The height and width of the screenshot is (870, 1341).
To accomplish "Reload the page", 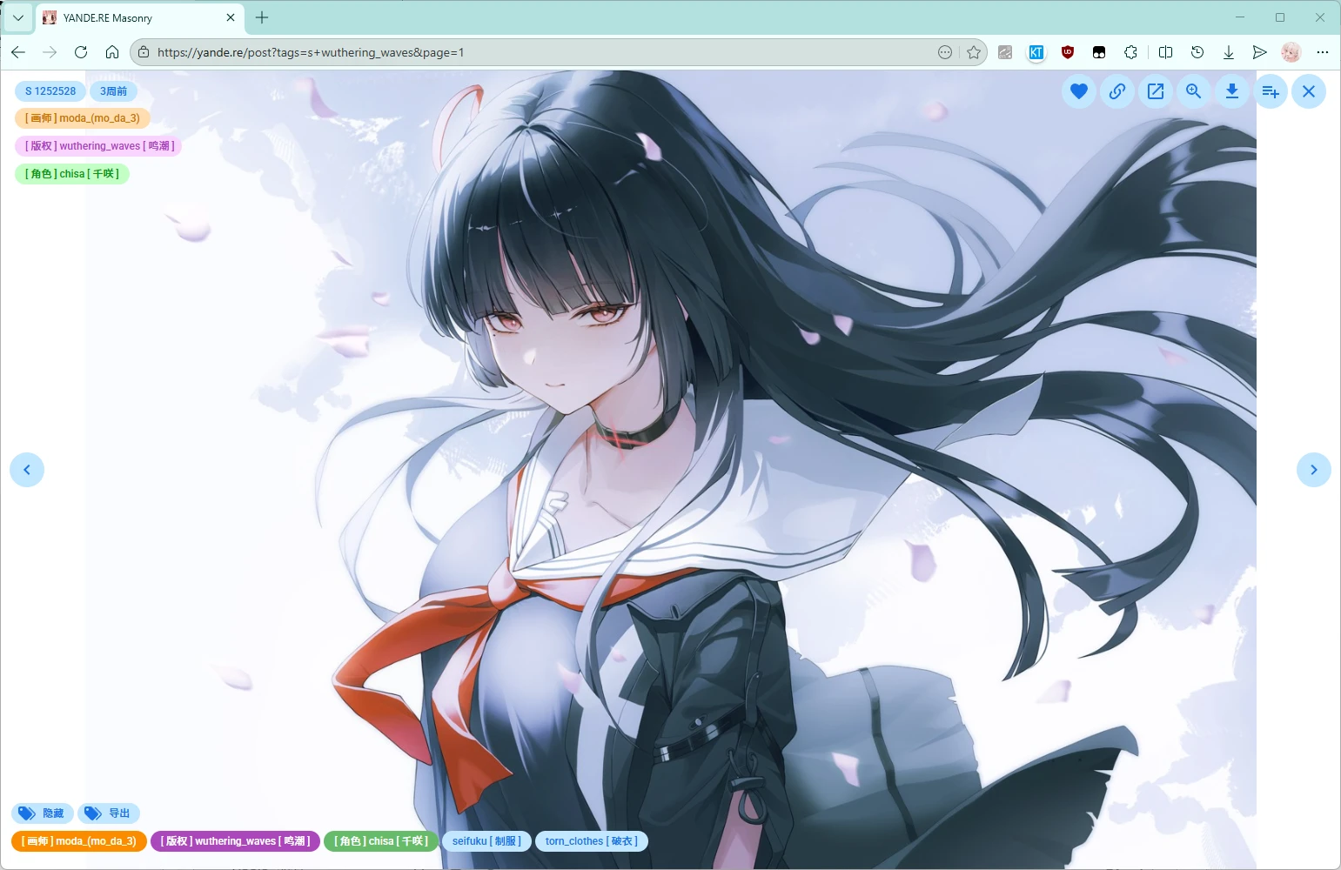I will point(81,52).
